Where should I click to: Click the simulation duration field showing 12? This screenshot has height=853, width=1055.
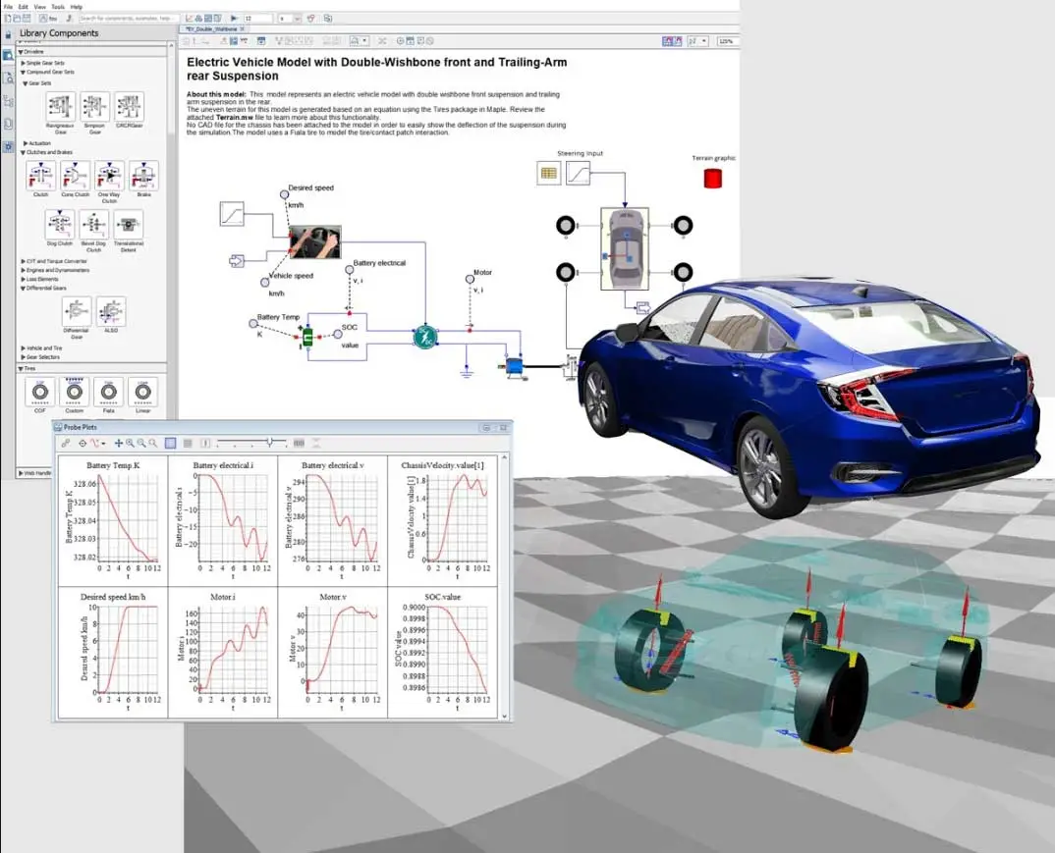256,18
